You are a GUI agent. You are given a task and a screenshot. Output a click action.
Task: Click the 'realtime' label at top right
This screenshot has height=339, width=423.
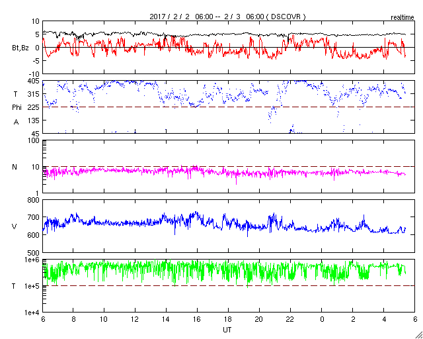click(x=403, y=18)
